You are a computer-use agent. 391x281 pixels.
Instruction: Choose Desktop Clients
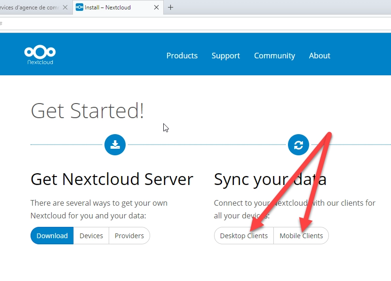click(x=244, y=236)
